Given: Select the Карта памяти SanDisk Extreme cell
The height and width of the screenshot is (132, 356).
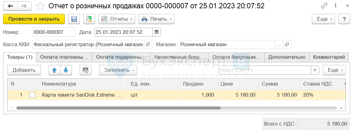Looking at the screenshot, I should tap(83, 95).
